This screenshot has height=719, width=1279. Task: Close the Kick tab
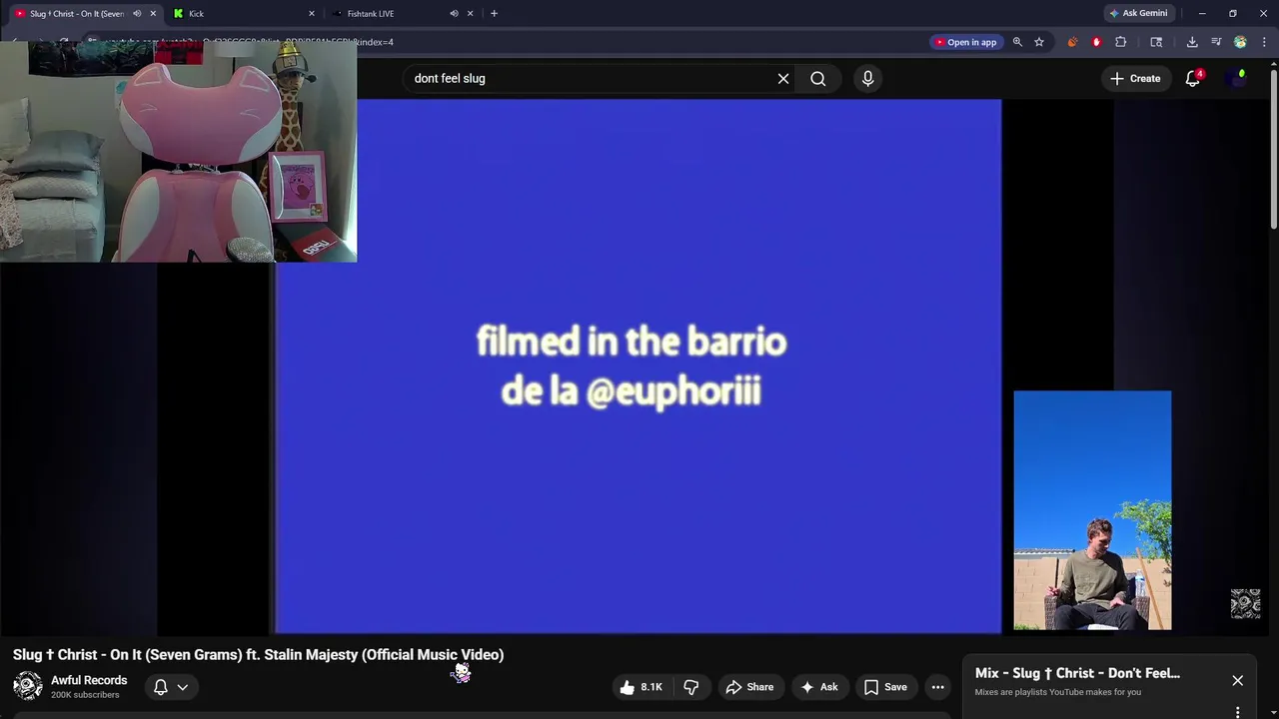(x=312, y=13)
